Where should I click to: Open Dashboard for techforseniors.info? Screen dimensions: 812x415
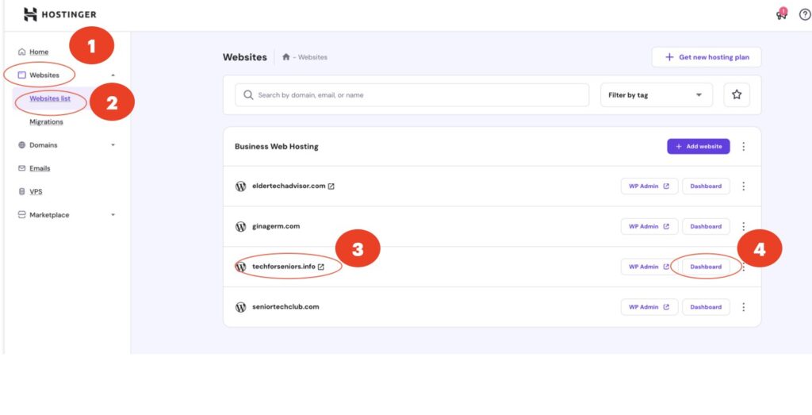pyautogui.click(x=705, y=267)
